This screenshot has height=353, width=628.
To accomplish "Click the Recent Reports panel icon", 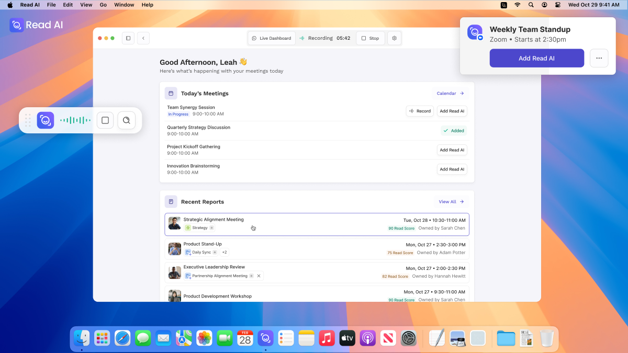I will click(x=171, y=201).
